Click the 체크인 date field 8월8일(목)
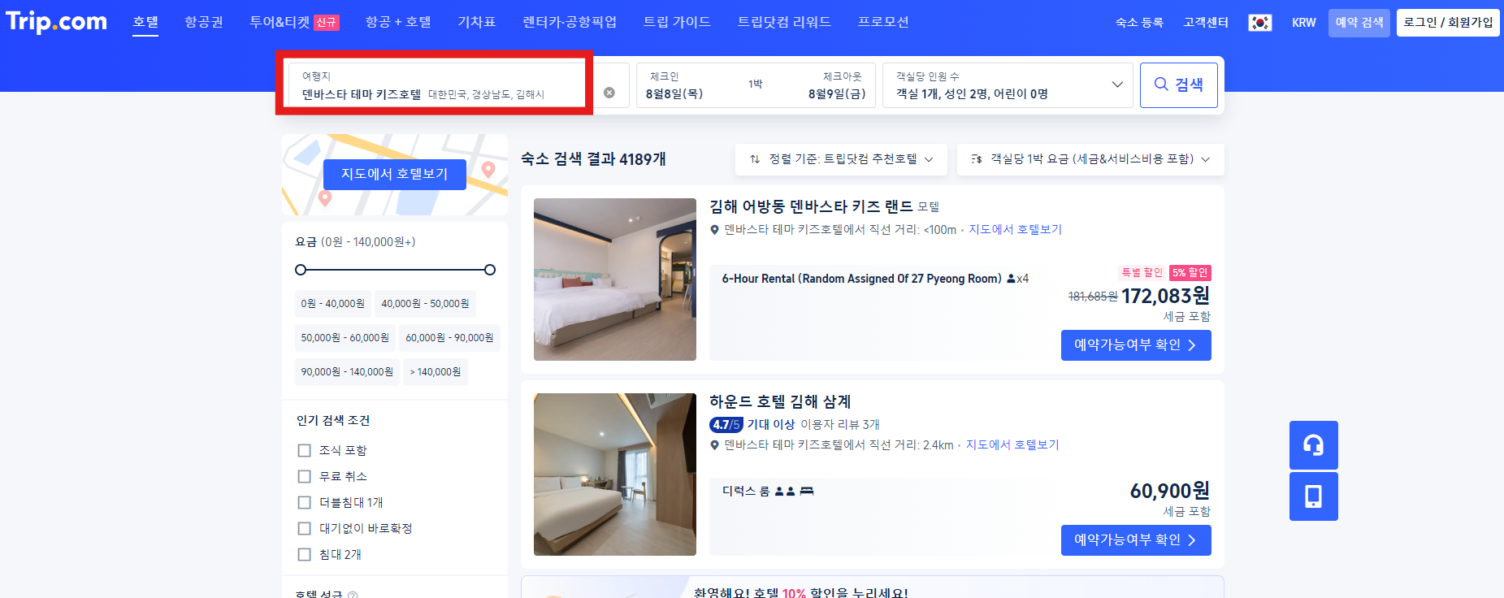Image resolution: width=1504 pixels, height=598 pixels. tap(674, 94)
